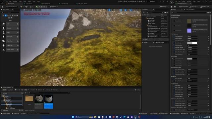Viewport: 212px width, 119px height.
Task: Click the Character icon in Place Actors
Action: tap(4, 28)
